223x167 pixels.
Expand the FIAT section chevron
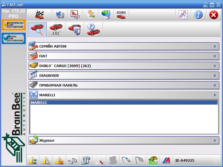pyautogui.click(x=215, y=56)
